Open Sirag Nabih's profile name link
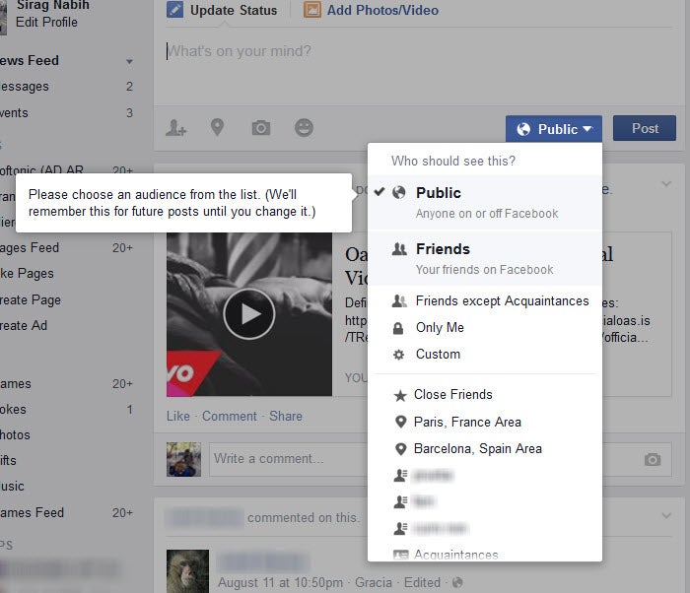This screenshot has height=593, width=690. pyautogui.click(x=53, y=5)
